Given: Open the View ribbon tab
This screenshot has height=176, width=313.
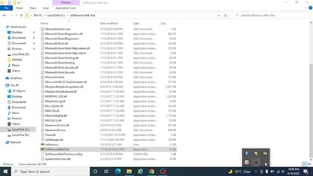Looking at the screenshot, I should coord(45,8).
